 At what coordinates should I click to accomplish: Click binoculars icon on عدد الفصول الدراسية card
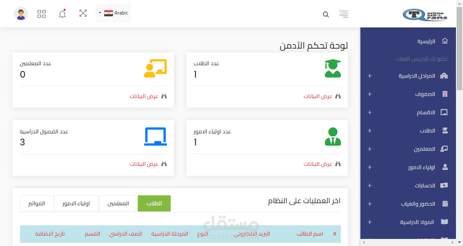pyautogui.click(x=164, y=164)
